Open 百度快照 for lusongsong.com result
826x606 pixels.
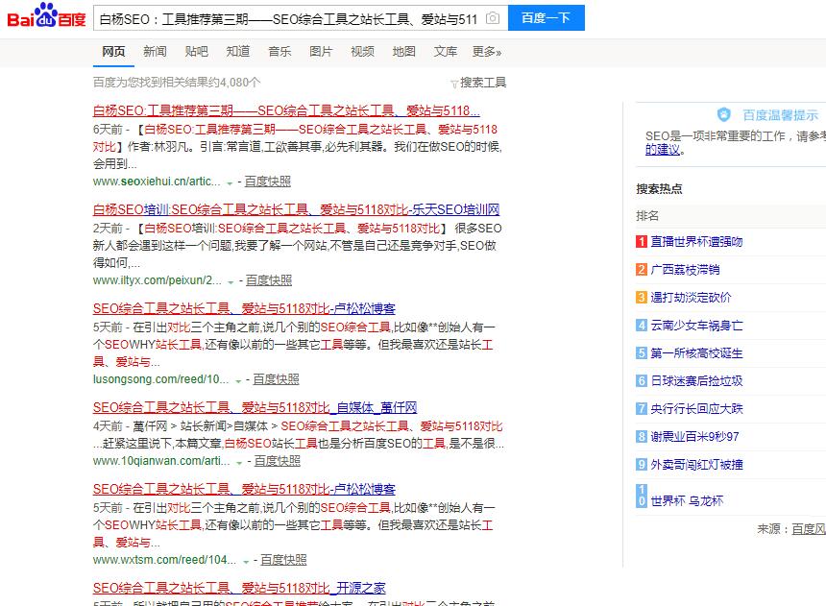[x=276, y=379]
